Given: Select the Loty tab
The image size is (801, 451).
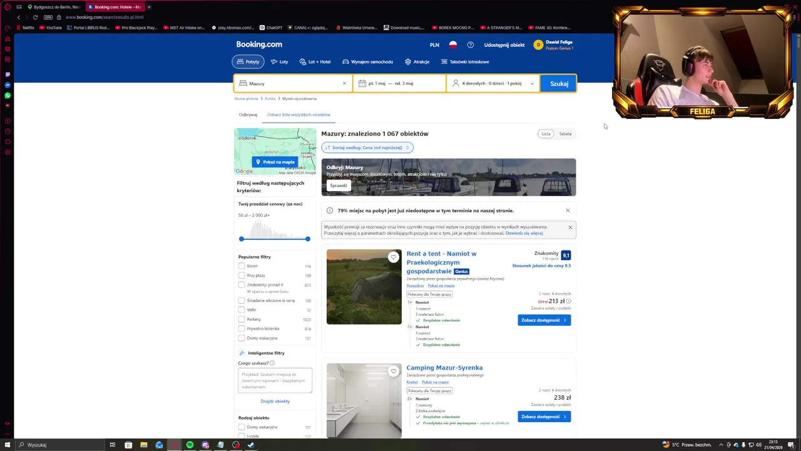Looking at the screenshot, I should click(280, 62).
